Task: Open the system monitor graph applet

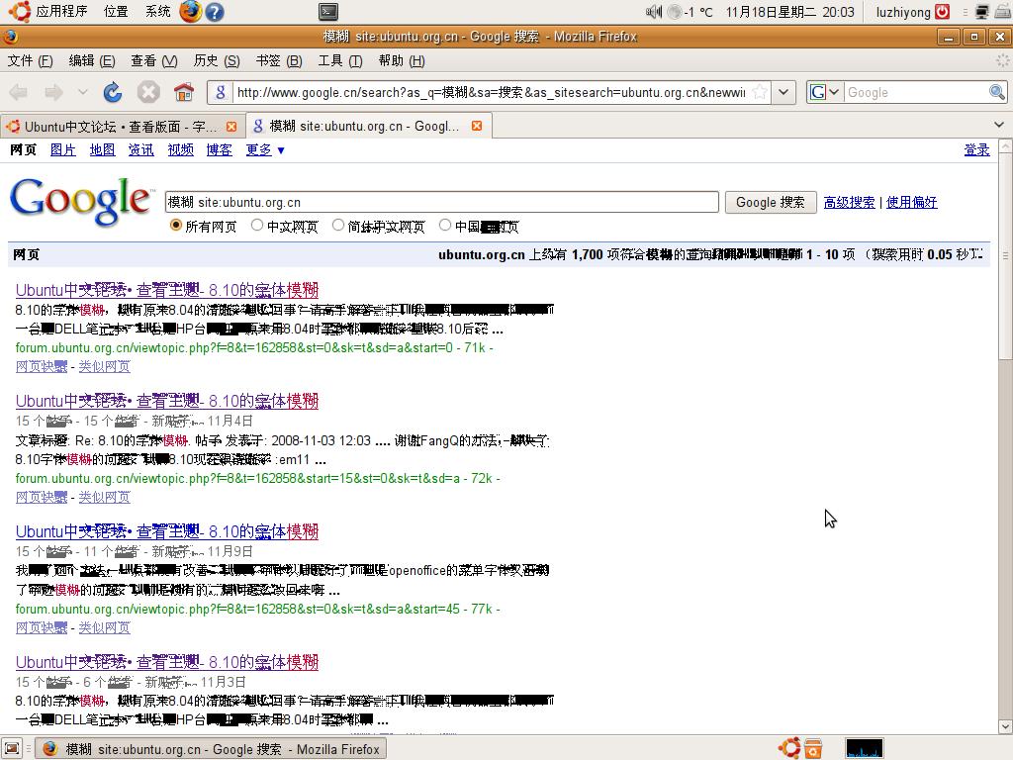Action: tap(864, 749)
